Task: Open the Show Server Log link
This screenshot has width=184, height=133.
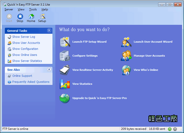Action: (24, 37)
